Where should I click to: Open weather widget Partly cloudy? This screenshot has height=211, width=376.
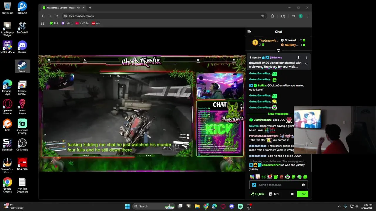tap(13, 206)
